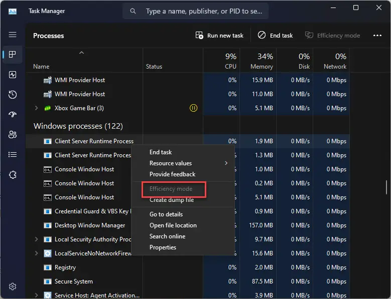Open the Users page icon
Screen dimensions: 391x299
(13, 135)
